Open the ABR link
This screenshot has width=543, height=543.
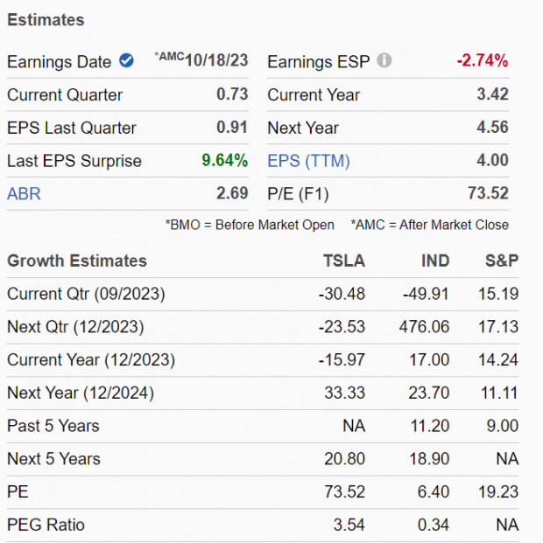(24, 193)
